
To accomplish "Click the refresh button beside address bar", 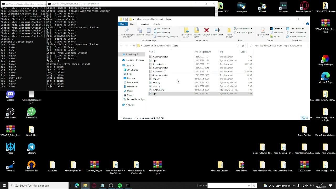I will 243,46.
